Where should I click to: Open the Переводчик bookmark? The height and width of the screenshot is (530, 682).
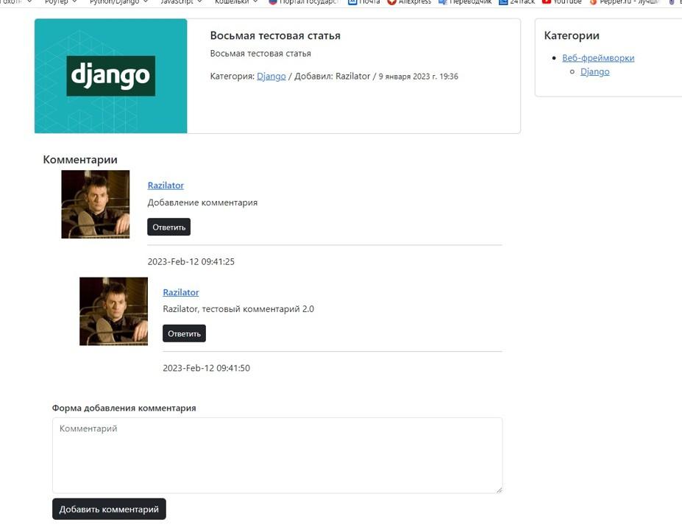coord(465,2)
